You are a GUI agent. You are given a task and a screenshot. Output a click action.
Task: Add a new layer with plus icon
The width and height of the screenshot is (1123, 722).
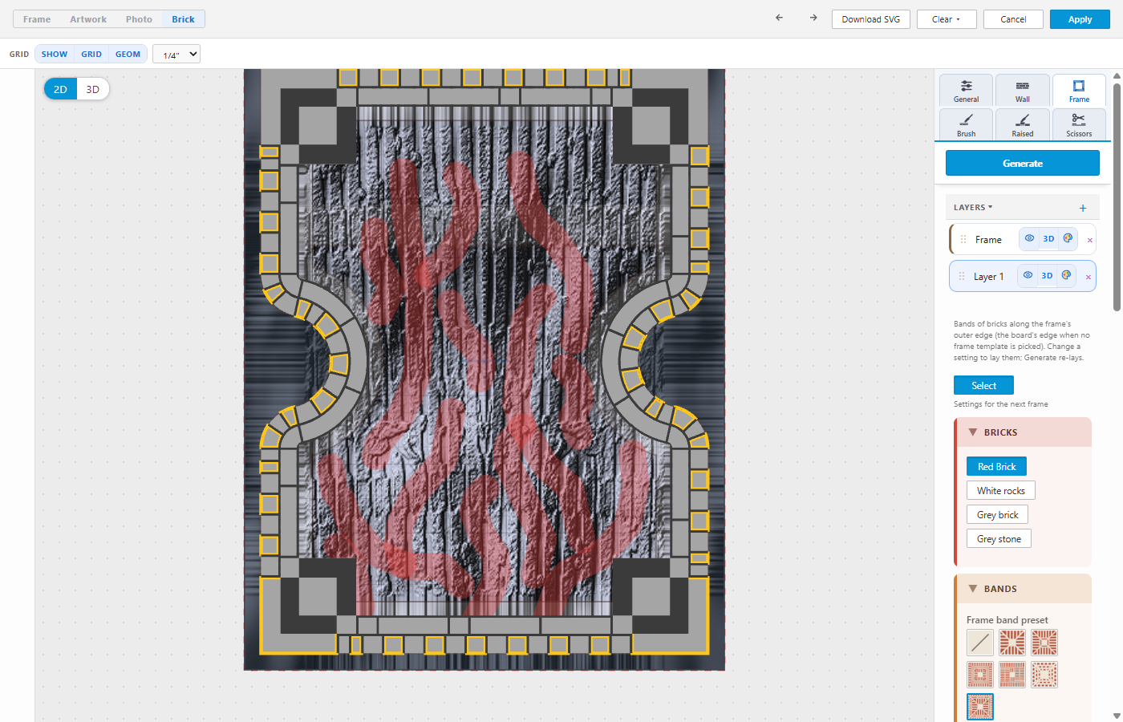tap(1083, 208)
